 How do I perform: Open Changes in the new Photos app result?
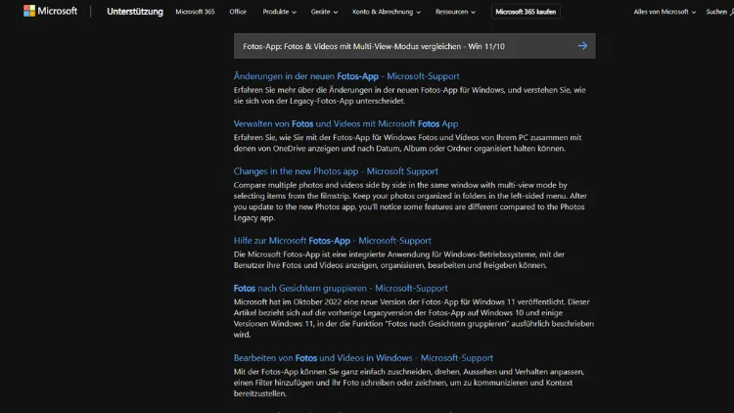pyautogui.click(x=336, y=171)
